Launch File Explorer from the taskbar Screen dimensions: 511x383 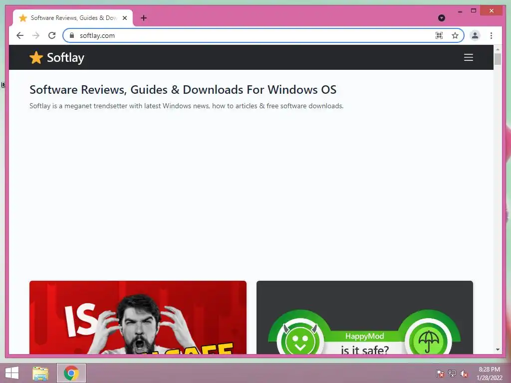40,373
